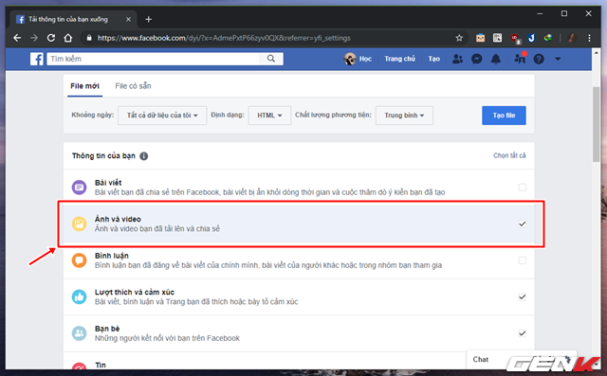Click the Ảnh và video title text
The image size is (607, 376).
[x=118, y=219]
